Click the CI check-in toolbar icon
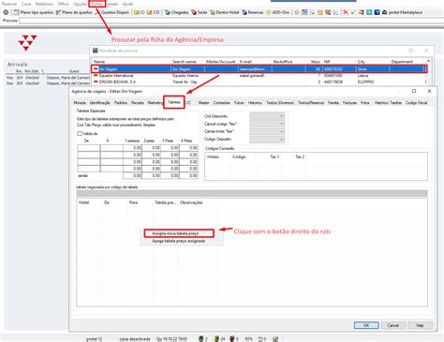This screenshot has height=342, width=444. pyautogui.click(x=140, y=12)
